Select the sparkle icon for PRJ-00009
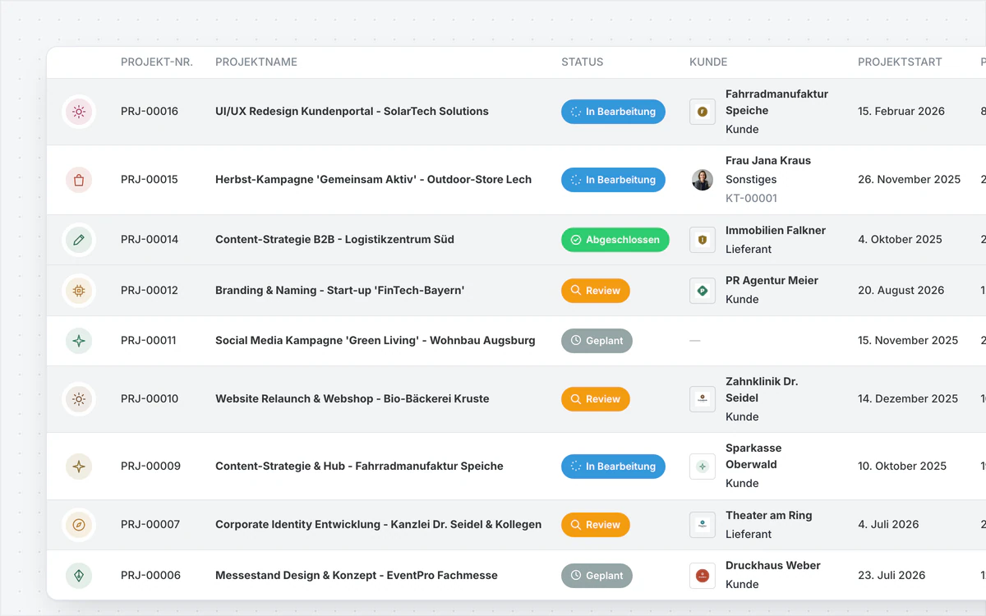986x616 pixels. [x=79, y=467]
